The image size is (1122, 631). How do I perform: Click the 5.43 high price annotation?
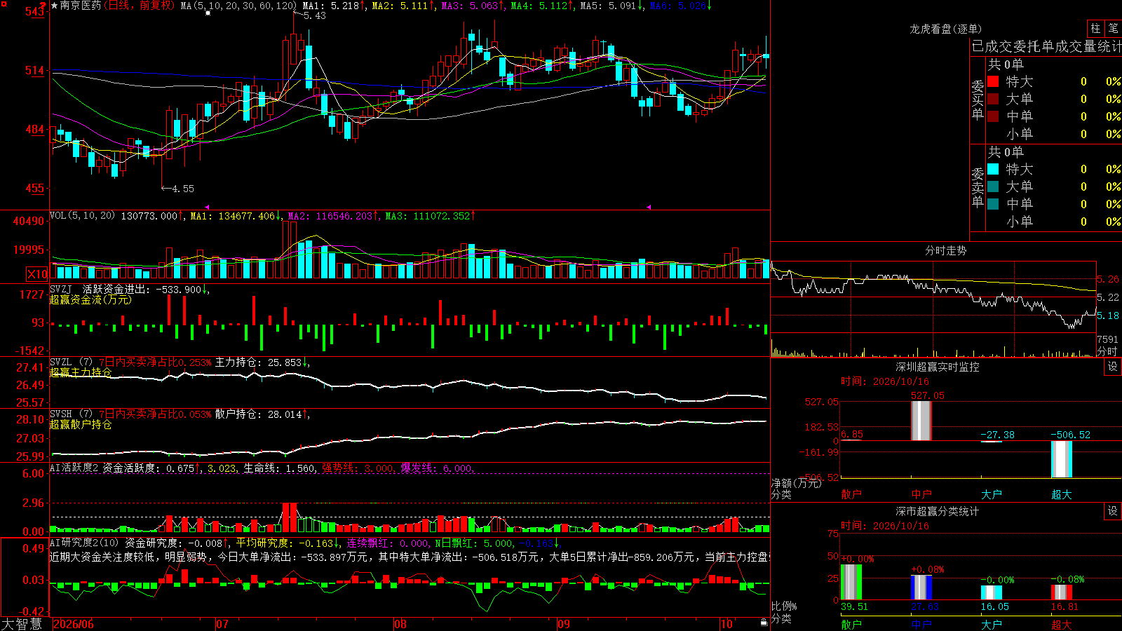[315, 15]
